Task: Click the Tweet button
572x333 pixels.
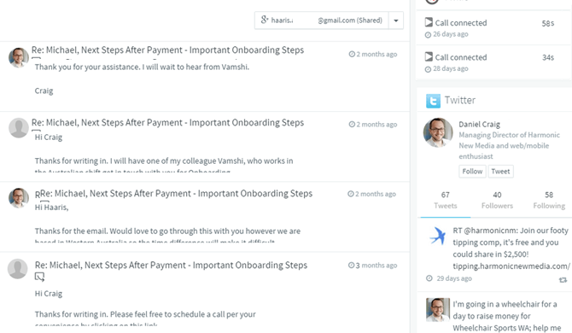Action: coord(500,172)
